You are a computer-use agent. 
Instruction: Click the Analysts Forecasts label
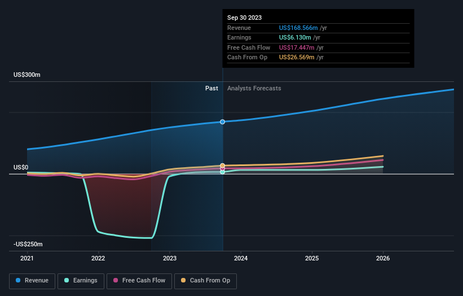point(254,88)
